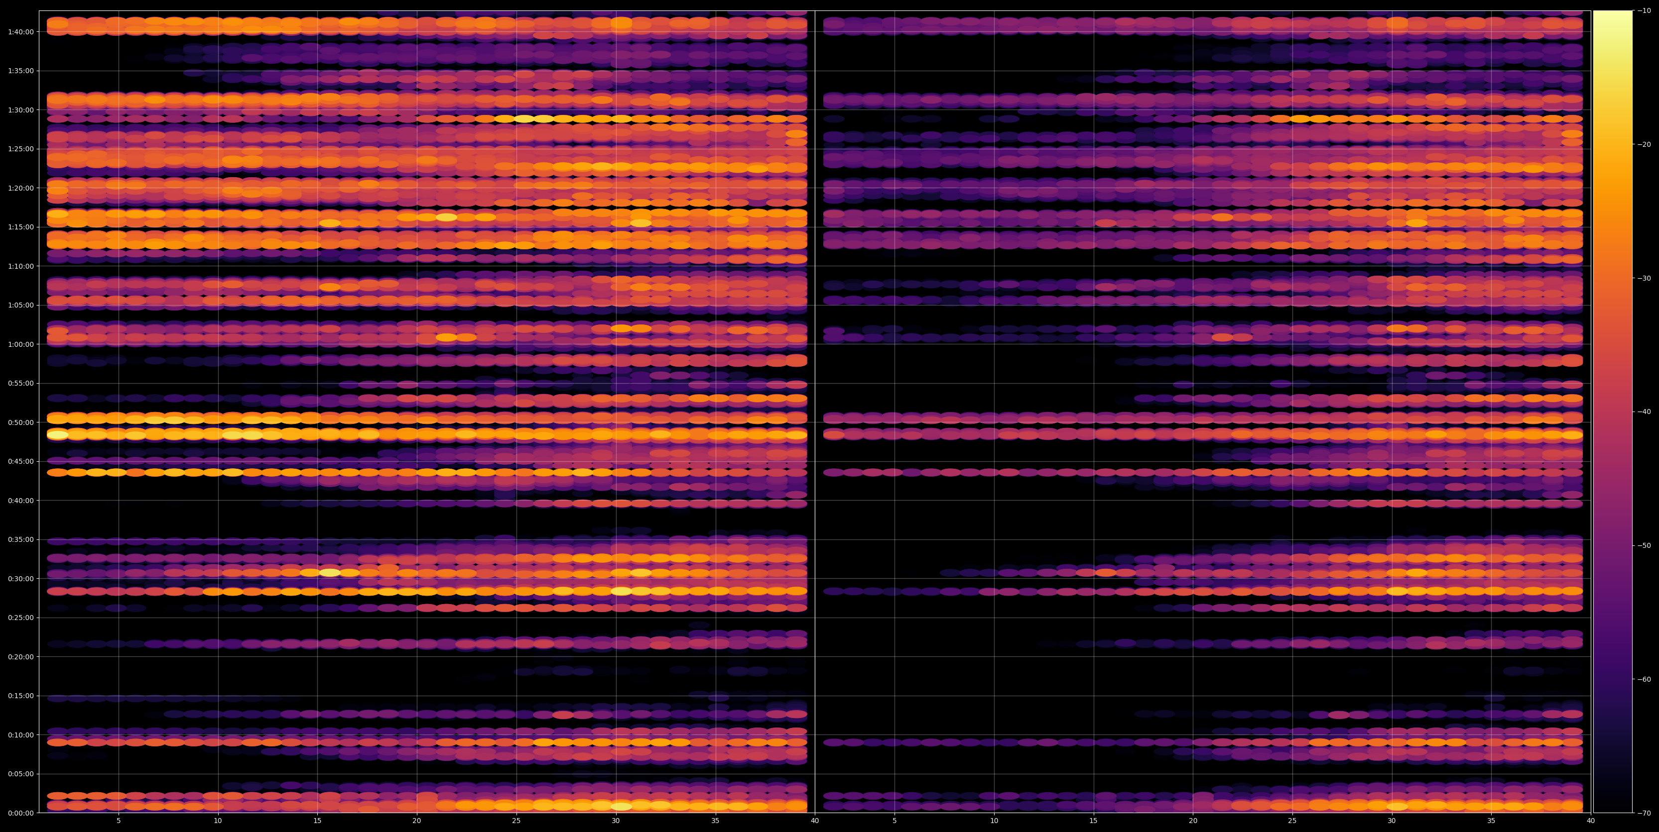Screen dimensions: 1659x832
Task: Select the −20 colorbar scale label
Action: (1644, 145)
